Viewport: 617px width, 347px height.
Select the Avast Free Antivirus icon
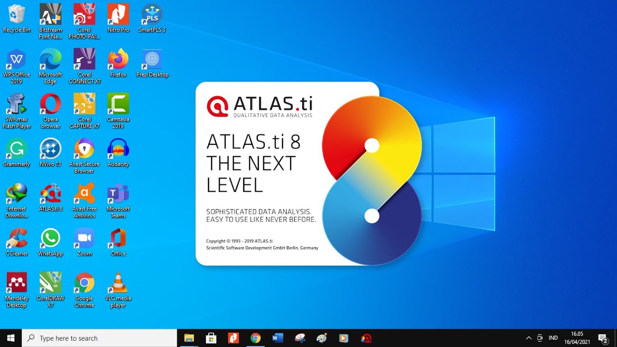(84, 201)
